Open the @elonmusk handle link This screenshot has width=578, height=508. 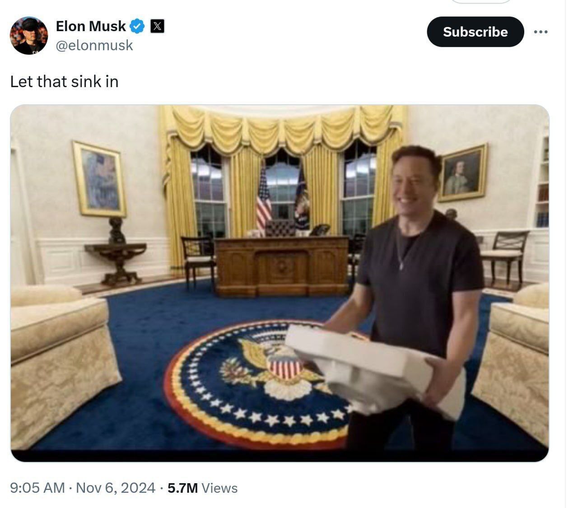pos(94,45)
